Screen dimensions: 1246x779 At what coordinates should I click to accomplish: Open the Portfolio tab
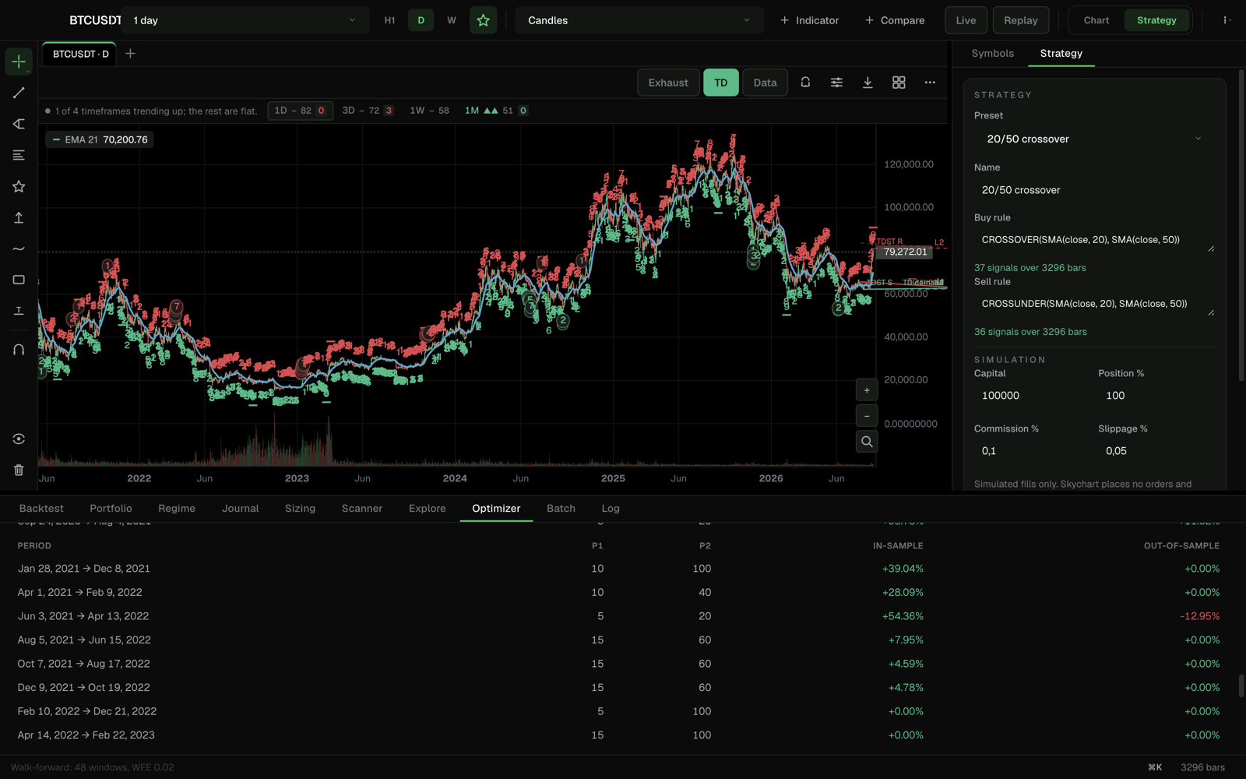[x=111, y=508]
